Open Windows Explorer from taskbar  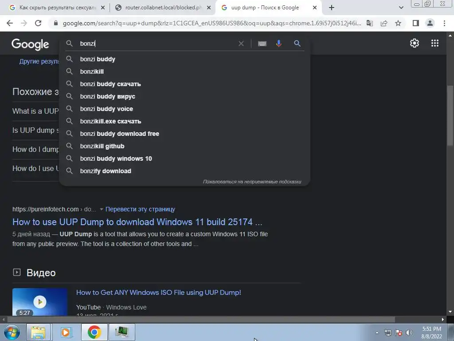click(x=38, y=332)
